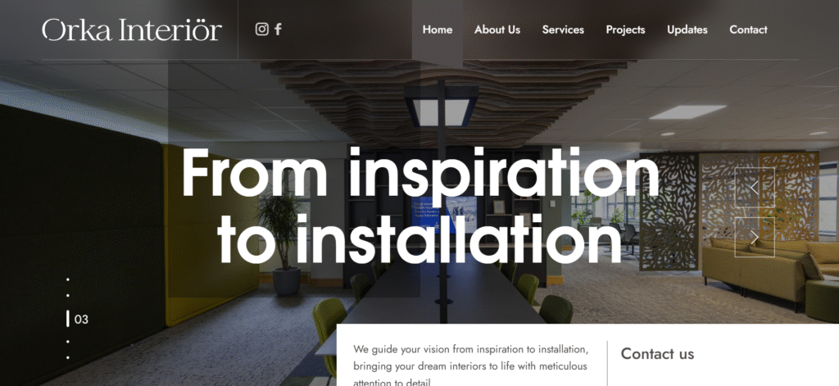Click the Orka Interiör logo
This screenshot has width=839, height=386.
click(x=132, y=30)
